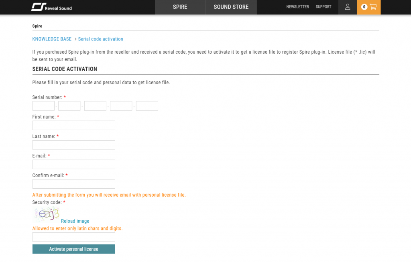Screen dimensions: 411x262
Task: Go to the Newsletter page
Action: coord(297,7)
